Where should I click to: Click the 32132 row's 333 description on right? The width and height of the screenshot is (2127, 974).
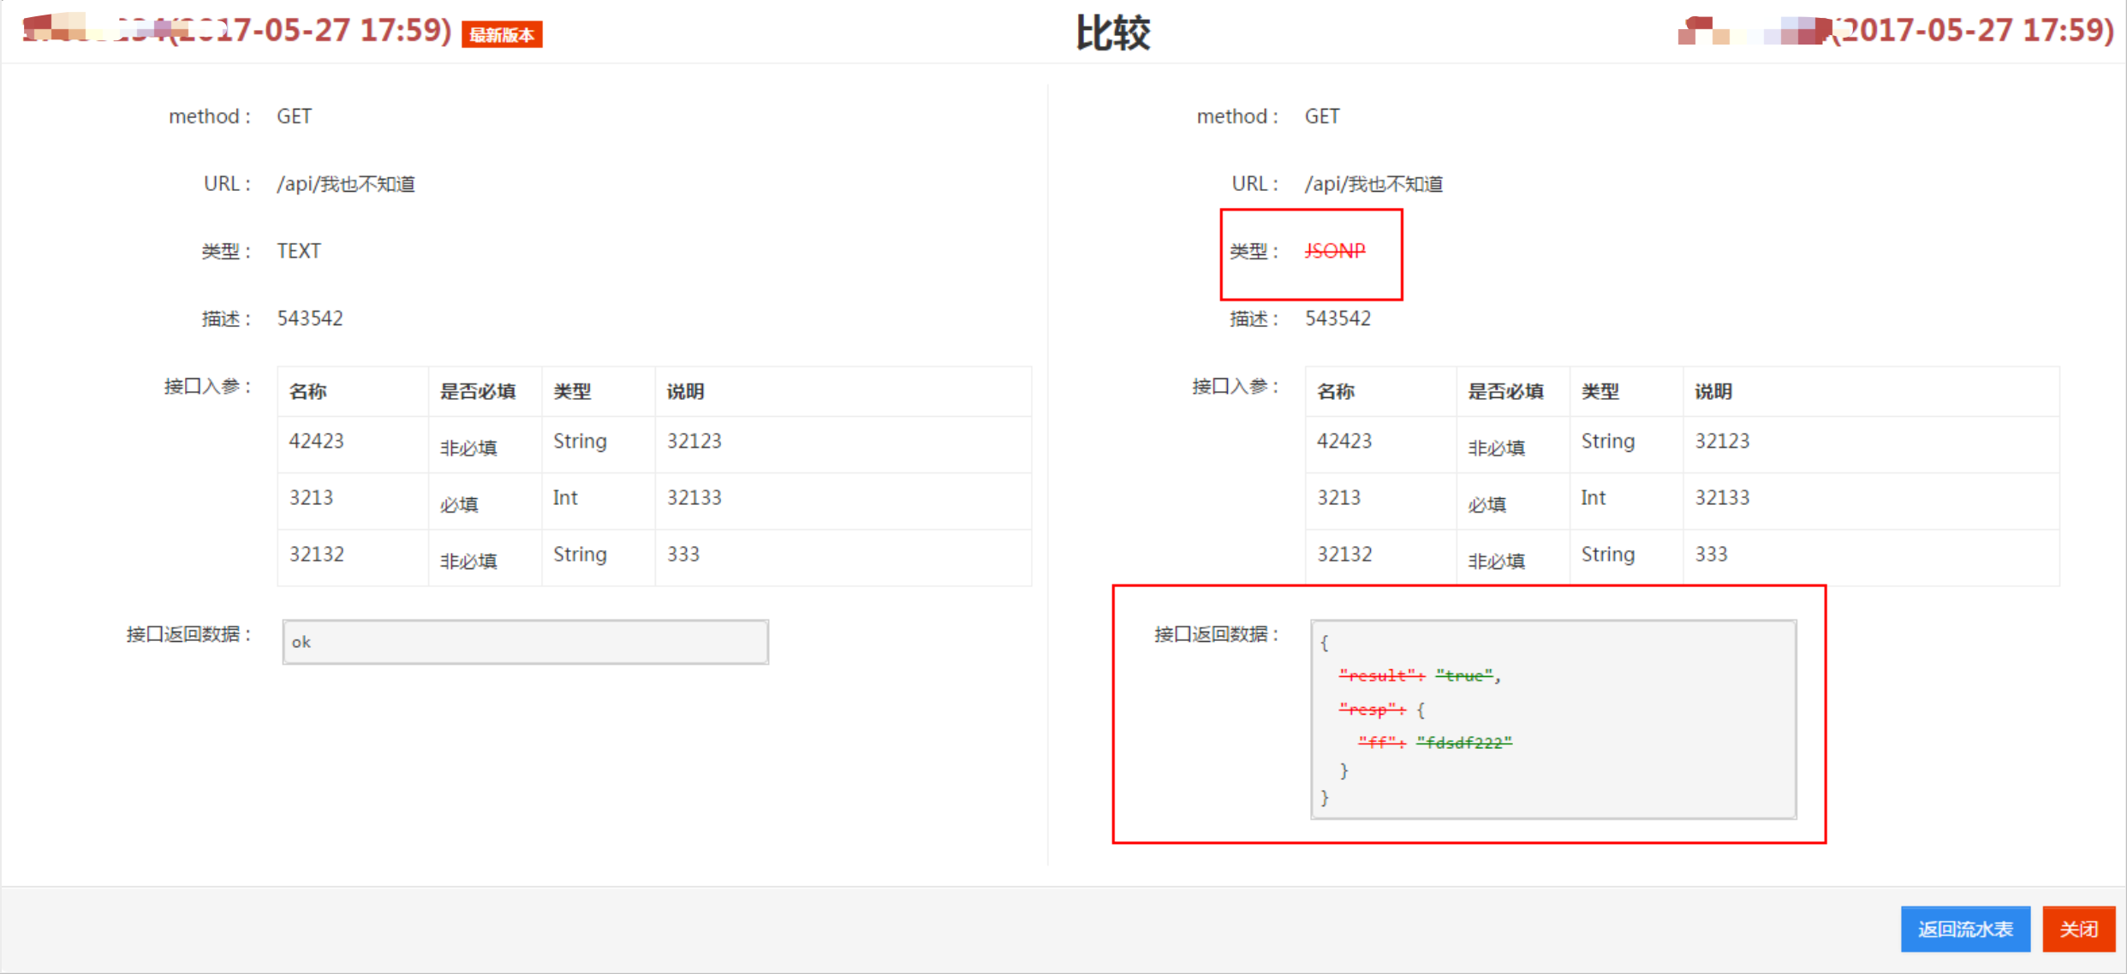click(x=1711, y=555)
